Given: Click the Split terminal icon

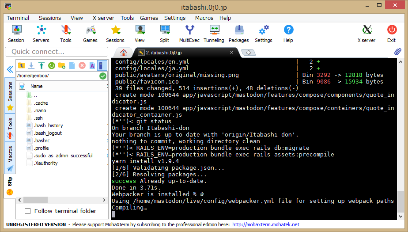Looking at the screenshot, I should coord(164,34).
